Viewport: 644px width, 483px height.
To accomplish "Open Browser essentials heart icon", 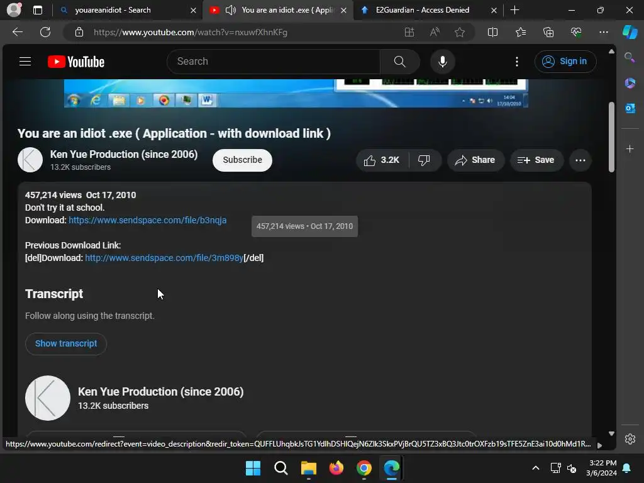I will pos(576,32).
